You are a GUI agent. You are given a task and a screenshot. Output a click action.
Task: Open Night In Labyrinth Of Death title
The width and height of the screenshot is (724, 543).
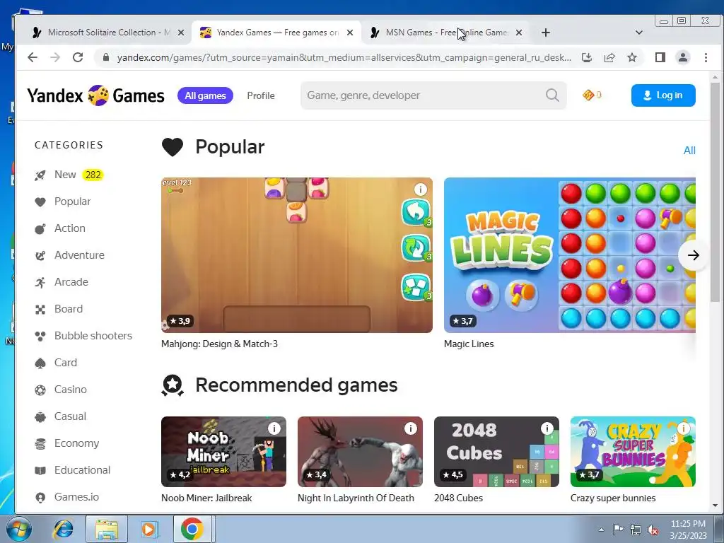356,498
